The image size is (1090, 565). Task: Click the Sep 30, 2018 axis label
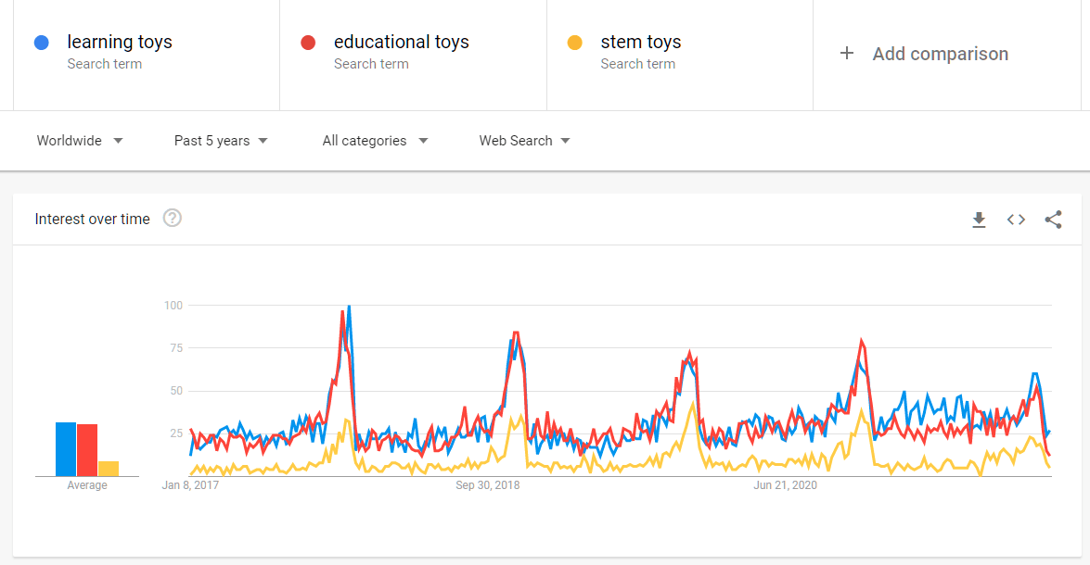pyautogui.click(x=488, y=485)
